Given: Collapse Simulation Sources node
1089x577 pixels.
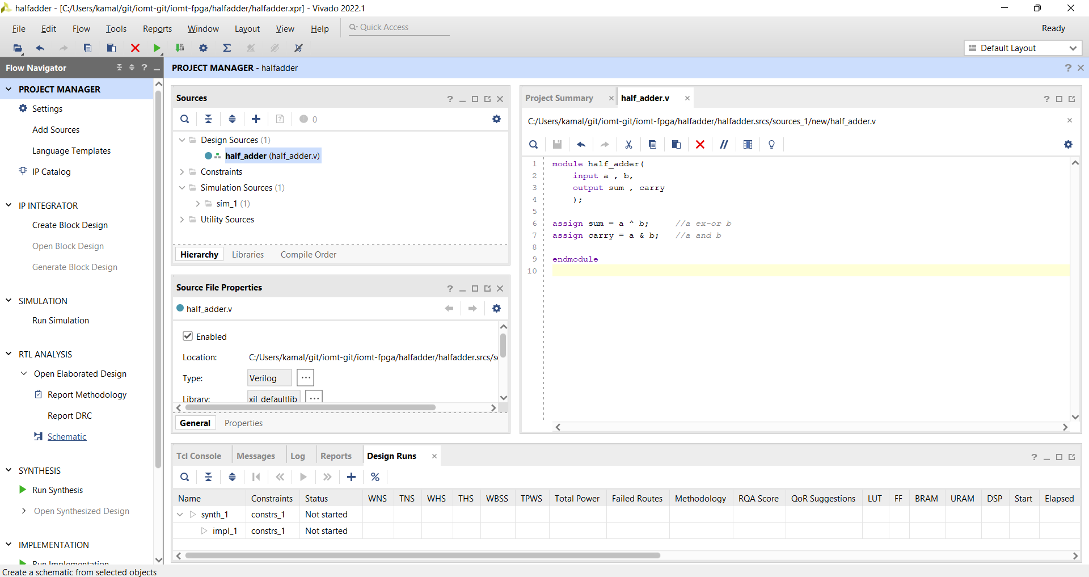Looking at the screenshot, I should click(x=182, y=188).
